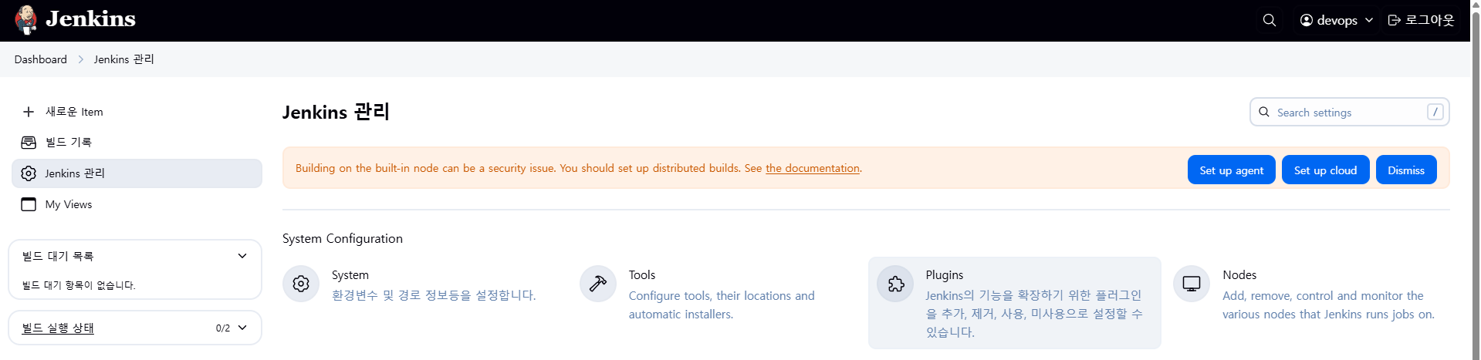Click the Set up agent button
Image resolution: width=1481 pixels, height=360 pixels.
coord(1231,170)
